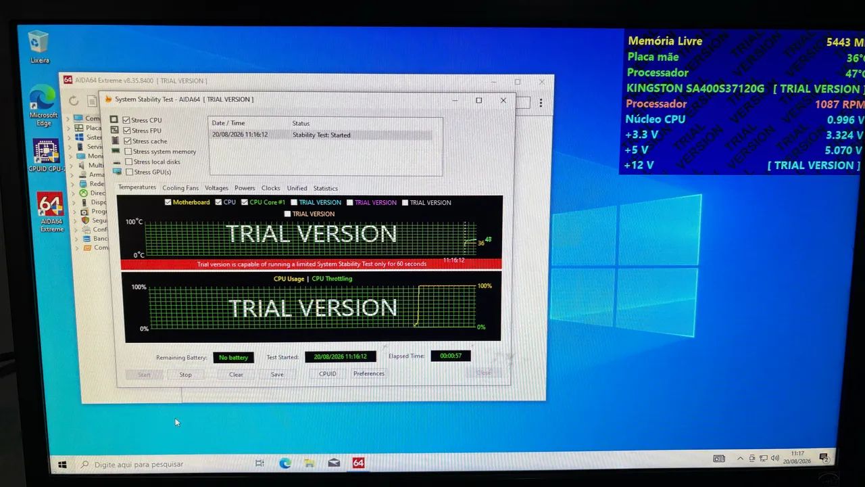Click the report page icon in AIDA64 toolbar
The height and width of the screenshot is (487, 865).
tap(91, 101)
